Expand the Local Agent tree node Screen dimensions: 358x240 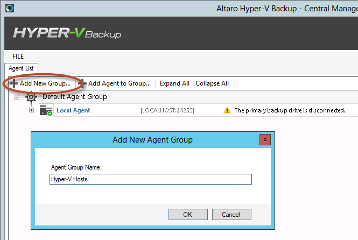tap(32, 110)
